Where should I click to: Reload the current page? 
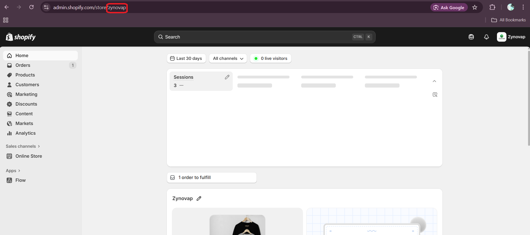(32, 7)
